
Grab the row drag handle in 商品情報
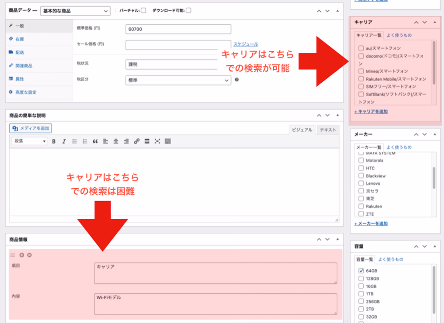(13, 255)
